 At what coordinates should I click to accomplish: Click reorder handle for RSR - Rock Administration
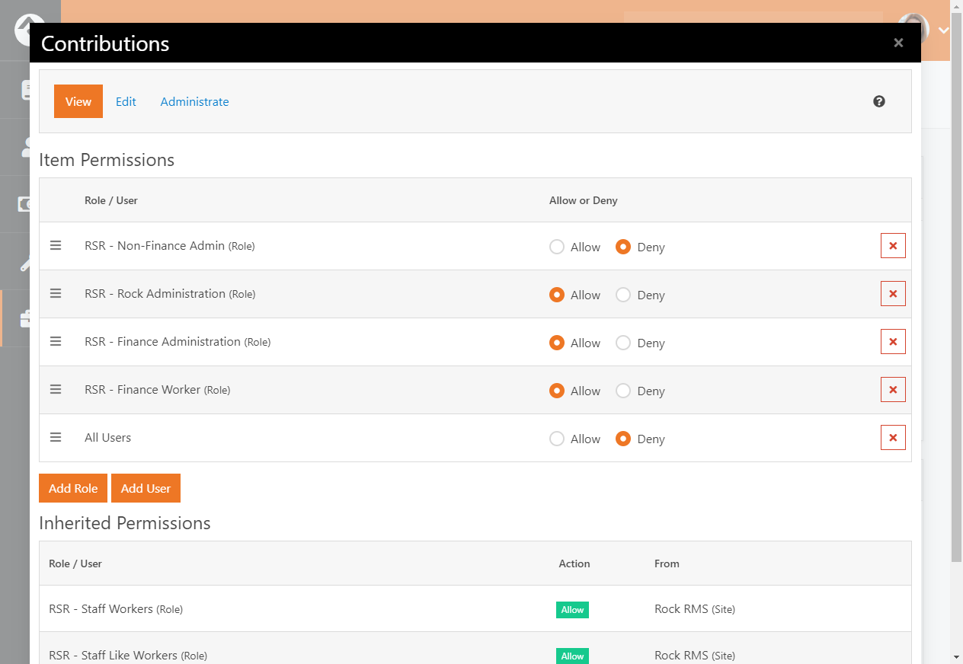(x=56, y=293)
